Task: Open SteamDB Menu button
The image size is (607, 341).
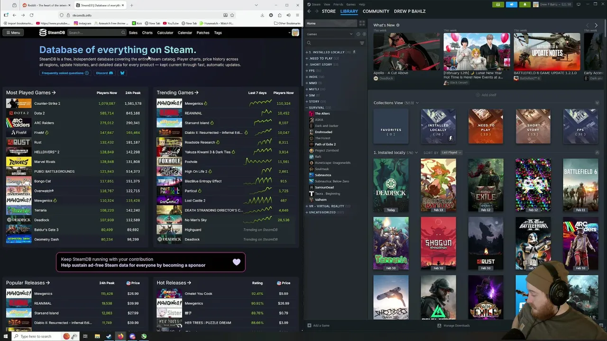Action: [x=13, y=33]
